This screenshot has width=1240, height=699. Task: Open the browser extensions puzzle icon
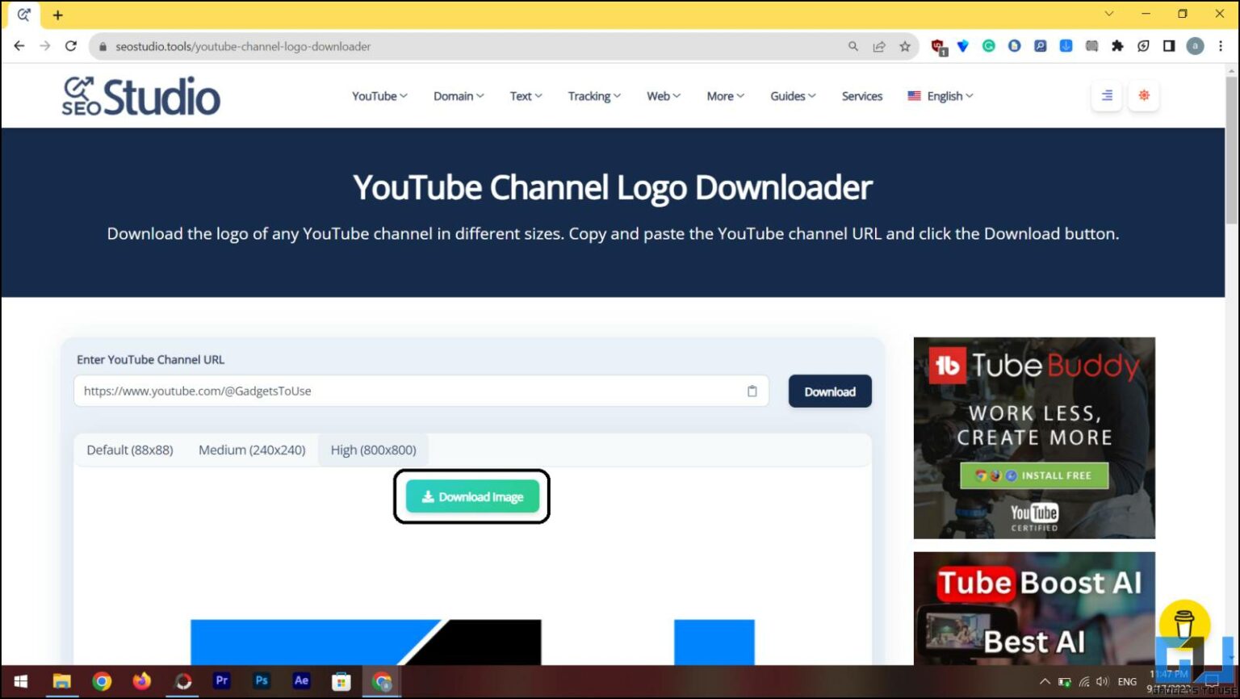[x=1117, y=46]
